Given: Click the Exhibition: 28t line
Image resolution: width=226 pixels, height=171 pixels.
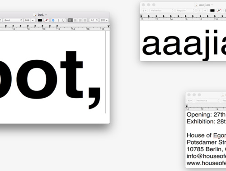Looking at the screenshot, I should point(206,121).
